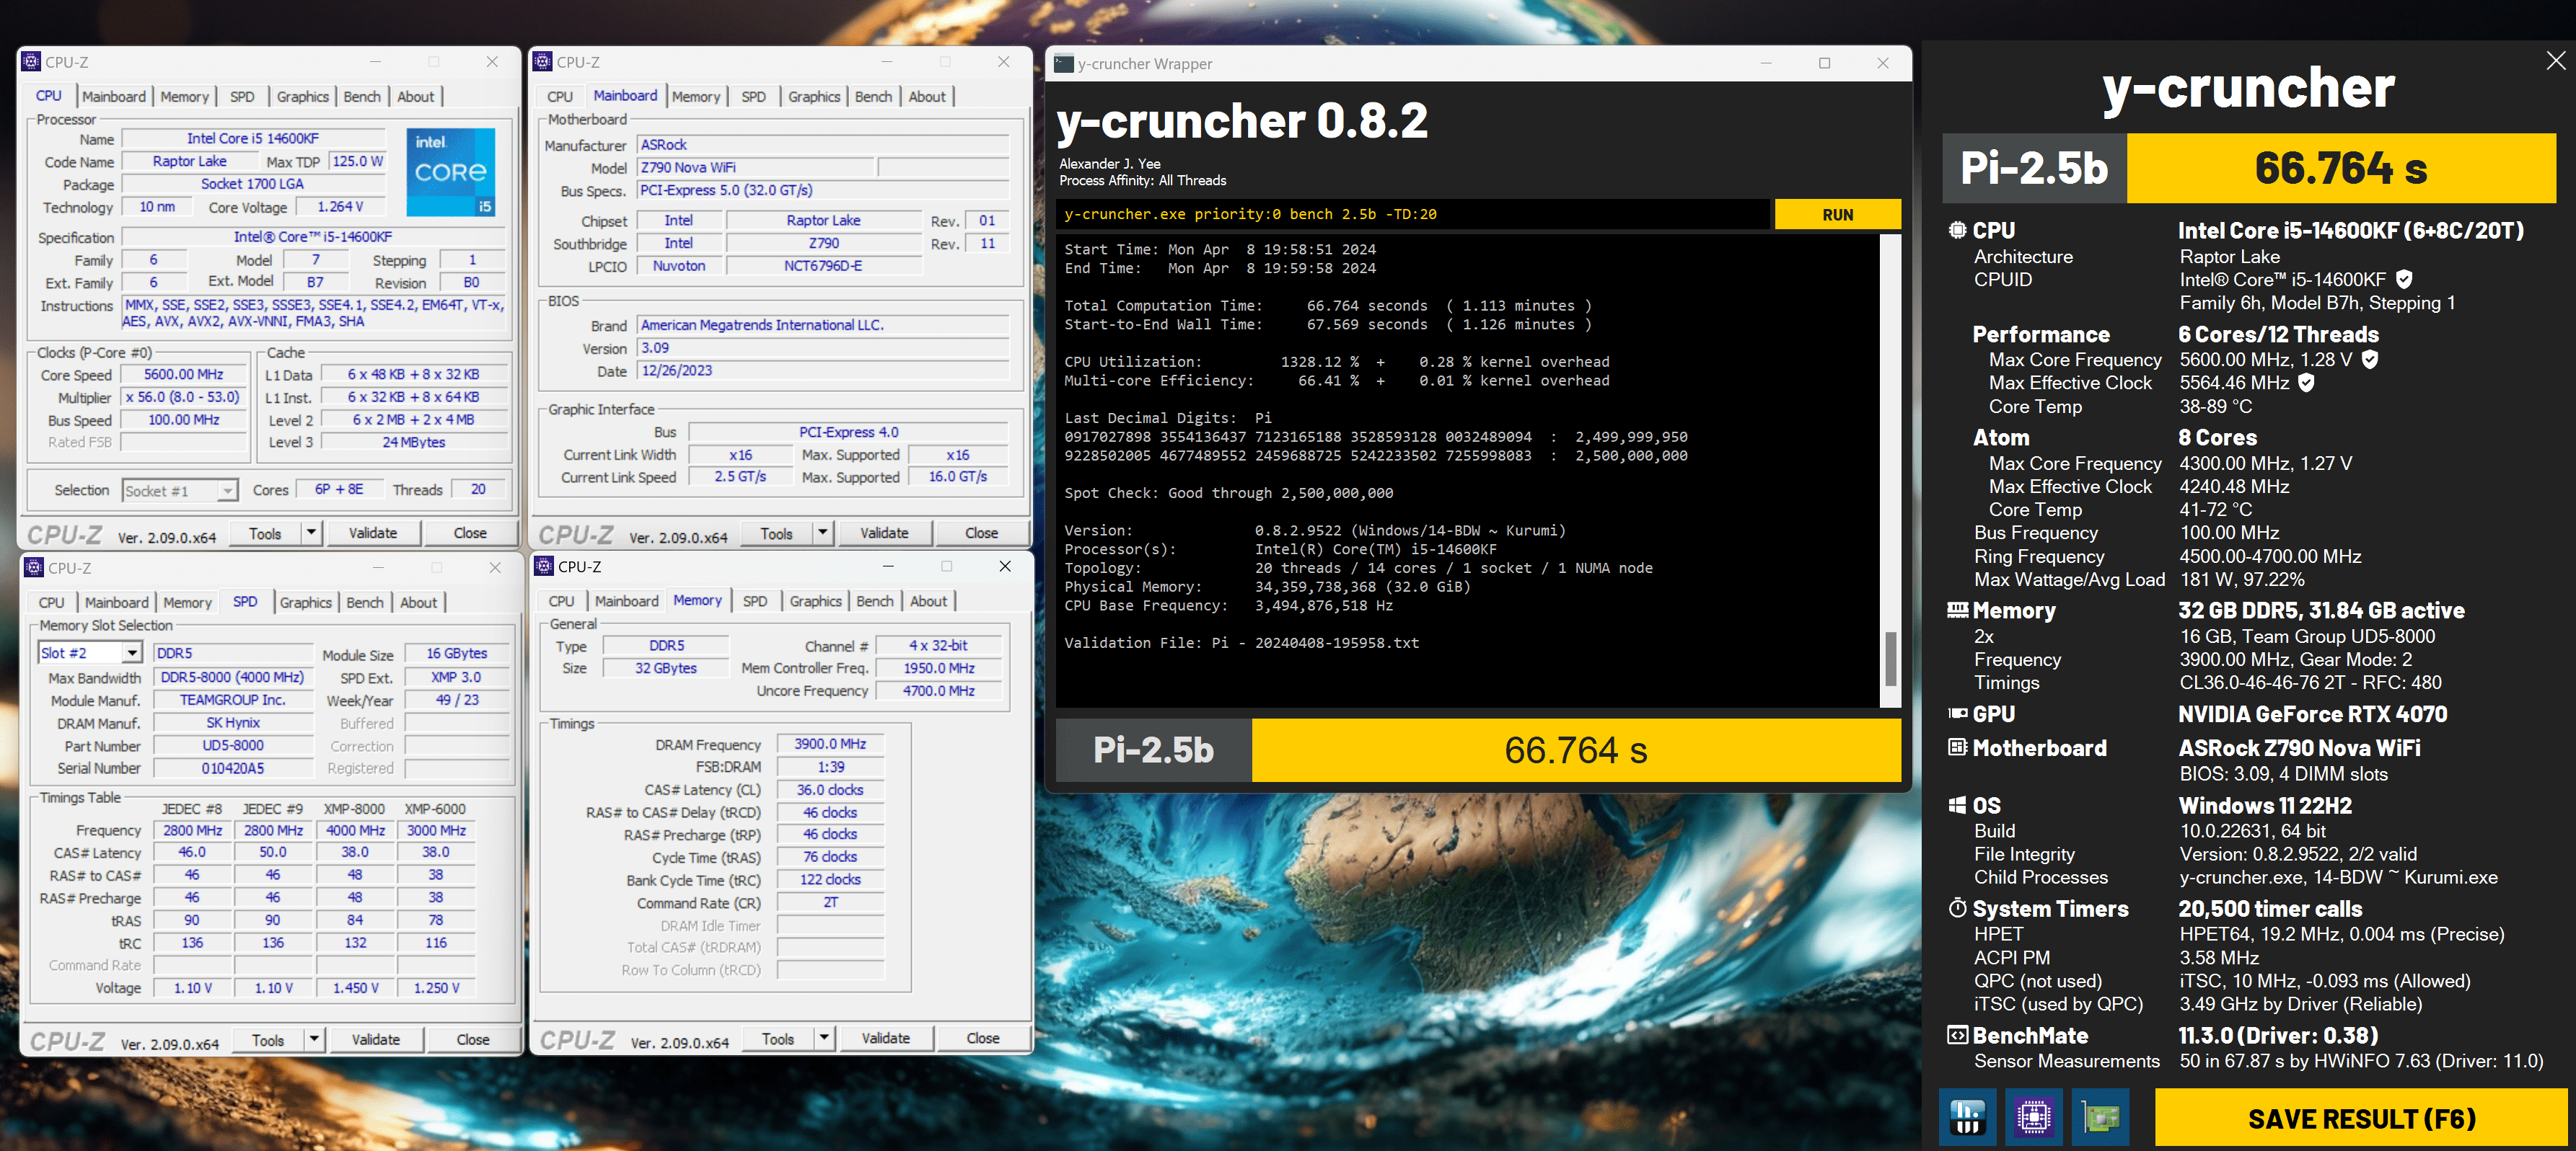Click the title bar icon of the CPU-Z Memory window
Viewport: 2576px width, 1151px height.
pos(544,566)
